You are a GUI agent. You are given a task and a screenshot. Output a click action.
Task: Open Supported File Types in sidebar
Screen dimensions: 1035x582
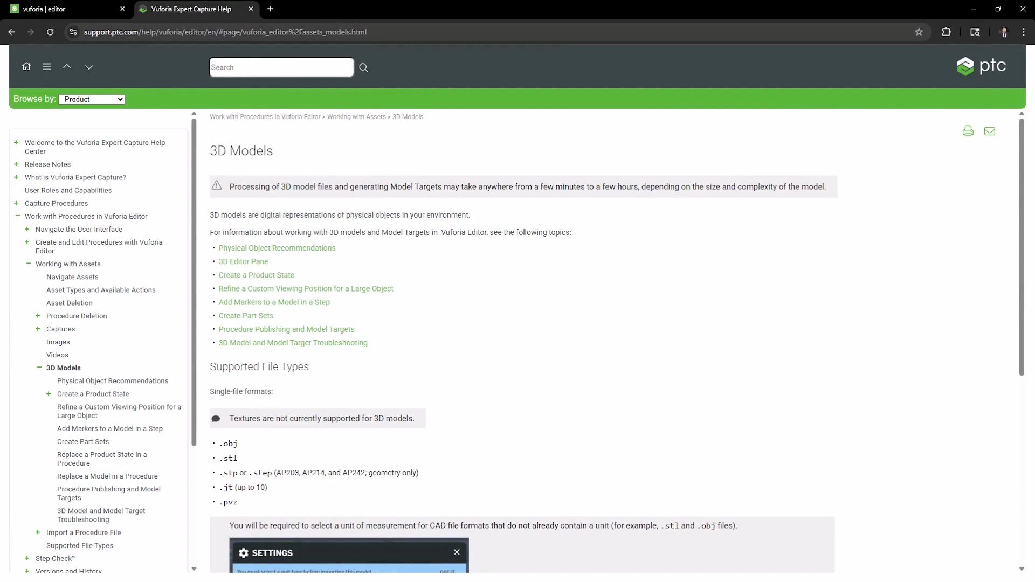pyautogui.click(x=80, y=545)
